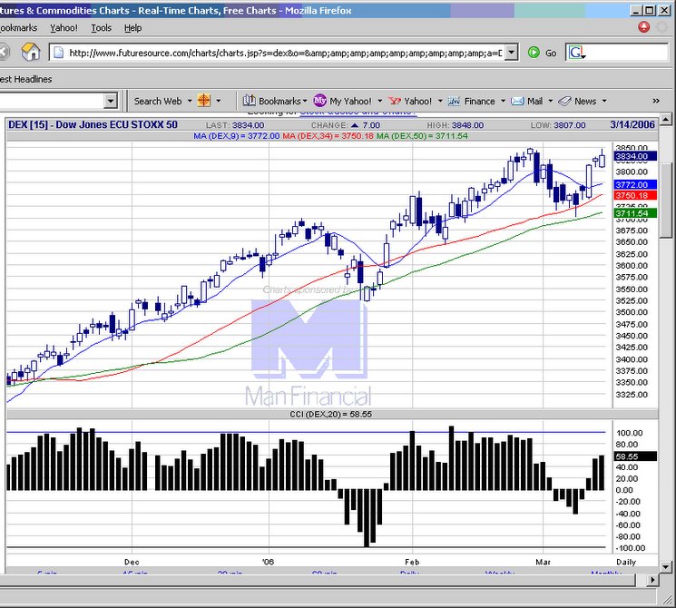The height and width of the screenshot is (608, 676).
Task: Click the purple My Yahoo! icon
Action: point(320,101)
